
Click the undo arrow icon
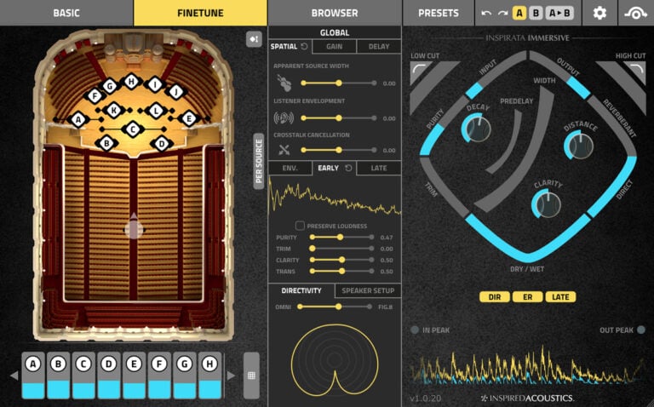point(486,14)
